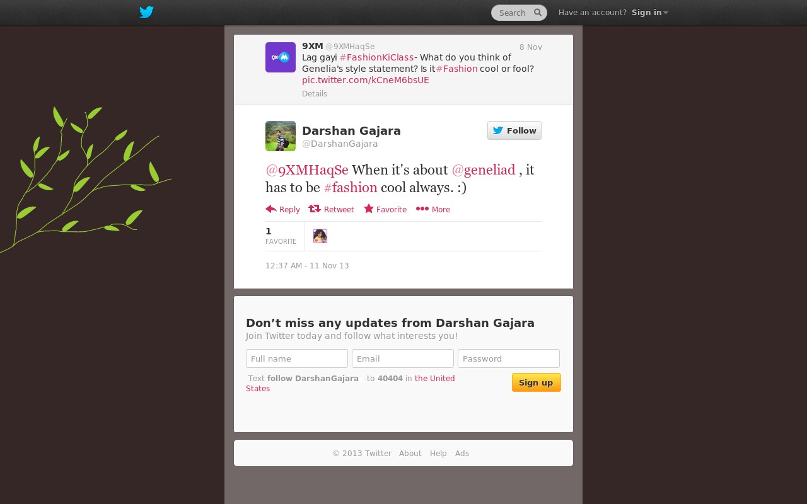Image resolution: width=807 pixels, height=504 pixels.
Task: Open 9XM account name link
Action: (313, 46)
